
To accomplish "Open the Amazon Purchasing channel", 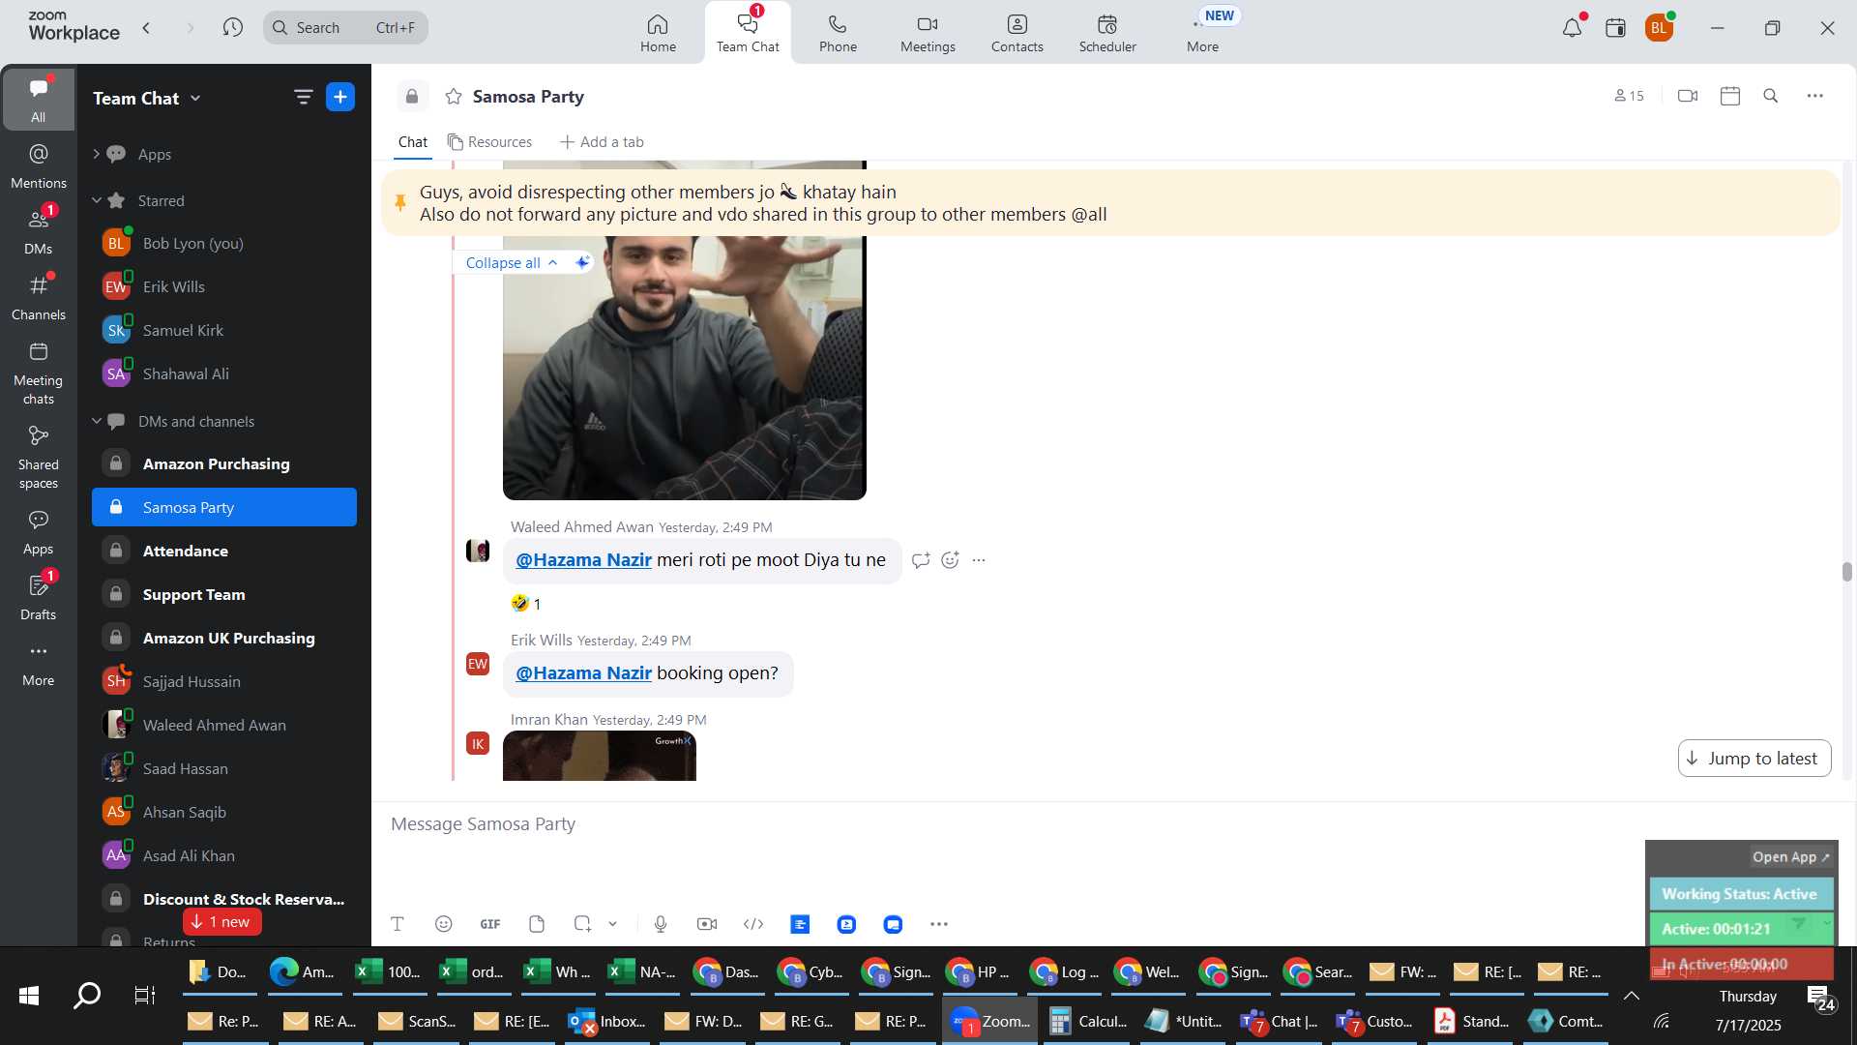I will click(x=224, y=463).
